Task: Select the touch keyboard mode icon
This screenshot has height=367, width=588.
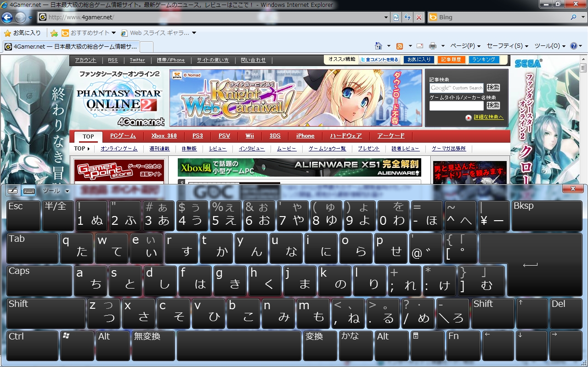Action: point(29,190)
